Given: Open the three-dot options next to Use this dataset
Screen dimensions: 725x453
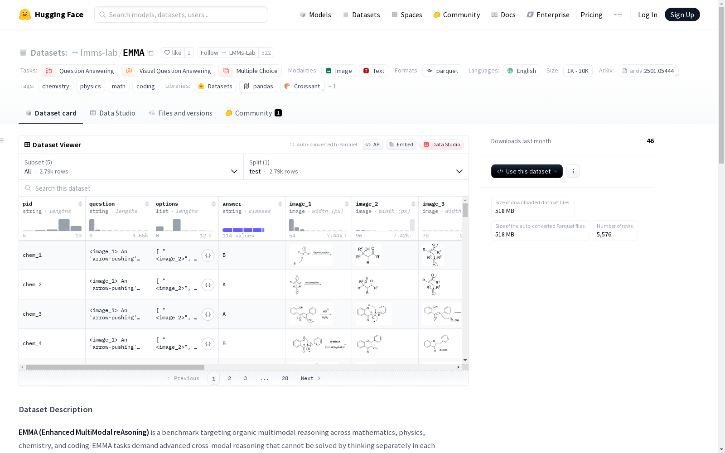Looking at the screenshot, I should [573, 171].
